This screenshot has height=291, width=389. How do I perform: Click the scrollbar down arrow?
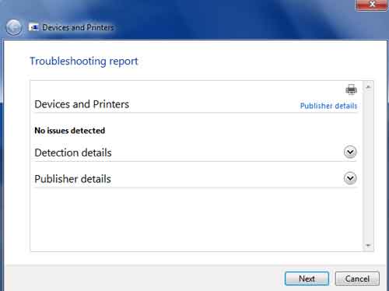pyautogui.click(x=368, y=245)
